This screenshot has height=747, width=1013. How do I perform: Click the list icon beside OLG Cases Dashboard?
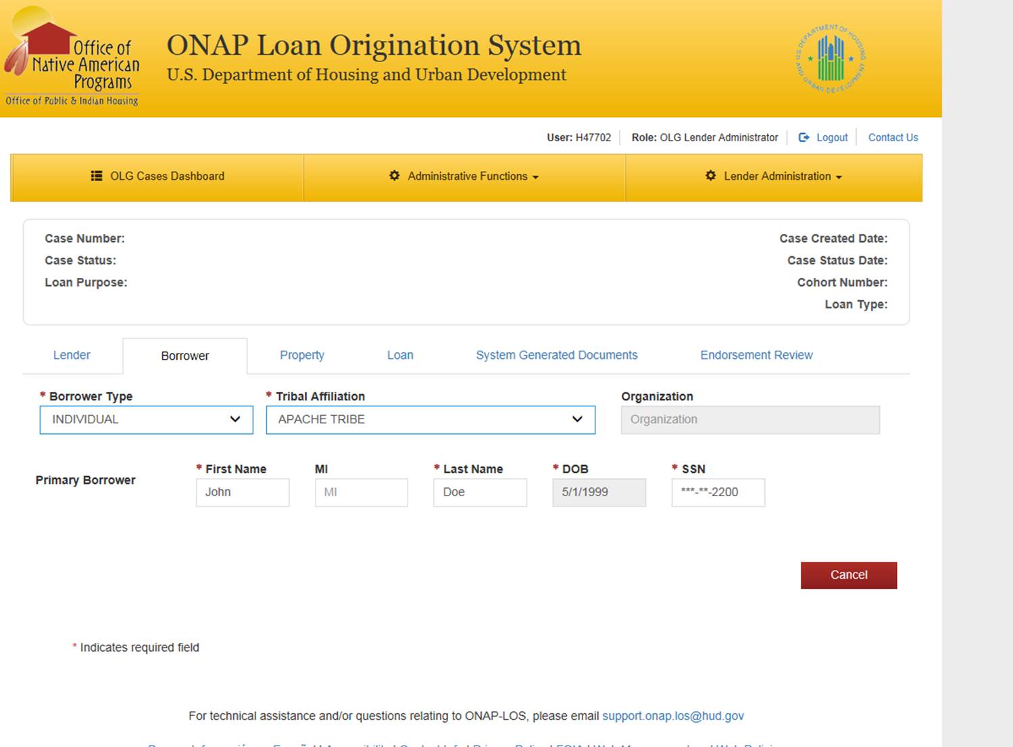click(97, 176)
